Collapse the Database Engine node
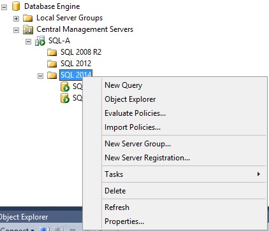The width and height of the screenshot is (269, 231). tap(4, 7)
